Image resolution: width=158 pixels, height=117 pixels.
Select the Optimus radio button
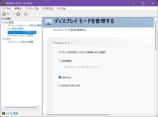click(60, 77)
